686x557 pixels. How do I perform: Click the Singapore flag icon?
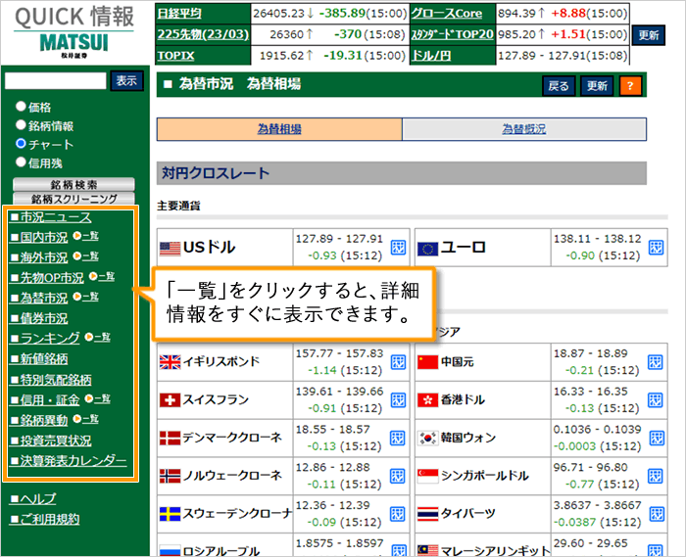click(427, 476)
